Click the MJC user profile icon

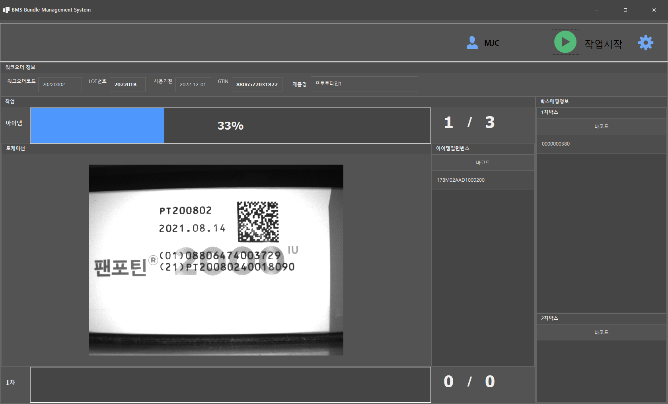(472, 43)
